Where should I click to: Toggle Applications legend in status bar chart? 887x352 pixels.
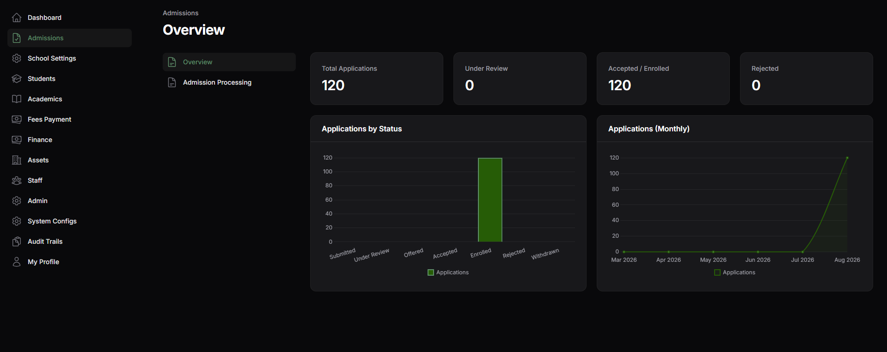point(448,272)
